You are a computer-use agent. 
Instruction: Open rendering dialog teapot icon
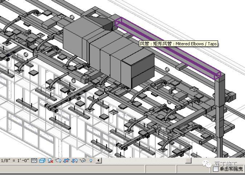click(58, 161)
